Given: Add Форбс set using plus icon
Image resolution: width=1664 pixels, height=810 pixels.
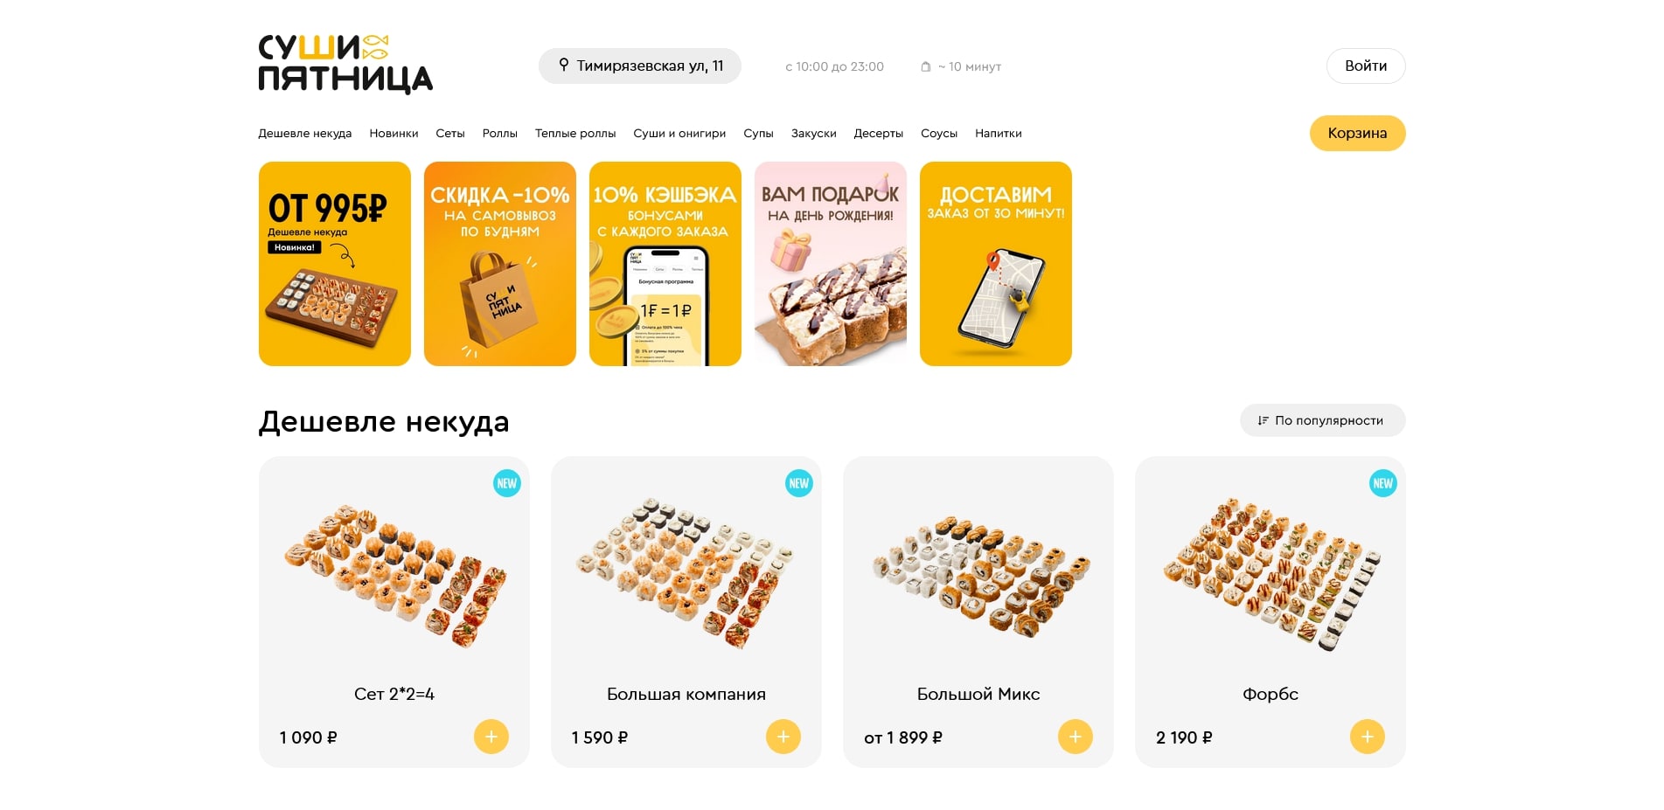Looking at the screenshot, I should [1368, 737].
